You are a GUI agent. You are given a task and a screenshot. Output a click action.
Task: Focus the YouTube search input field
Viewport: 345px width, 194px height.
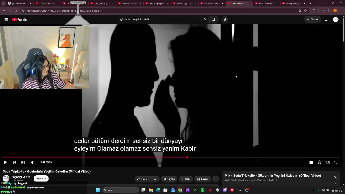point(160,19)
